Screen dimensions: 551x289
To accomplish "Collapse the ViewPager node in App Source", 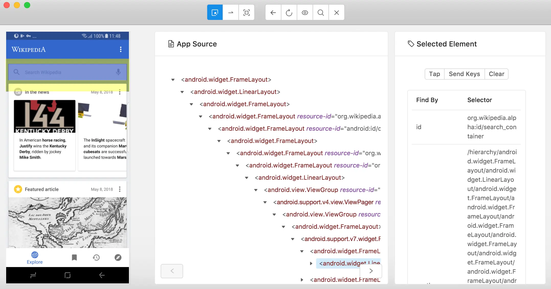I will click(265, 202).
